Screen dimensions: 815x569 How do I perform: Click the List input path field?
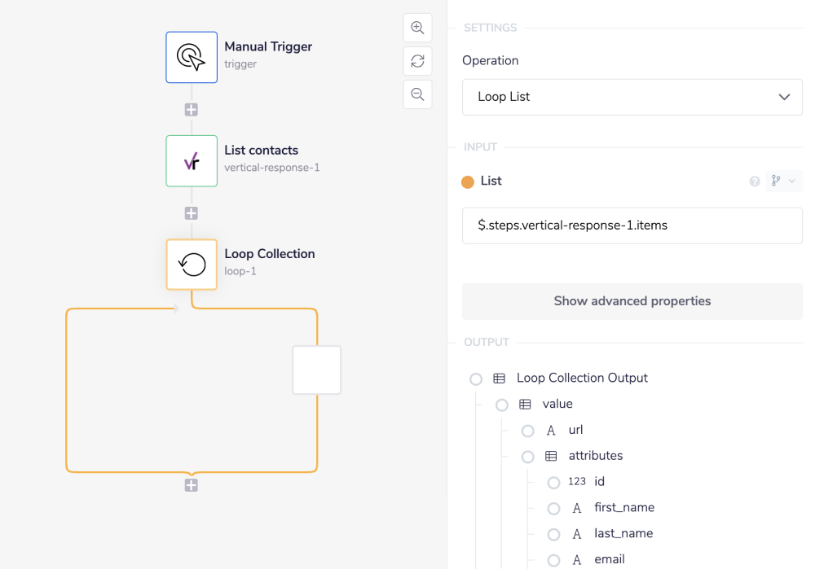coord(632,225)
